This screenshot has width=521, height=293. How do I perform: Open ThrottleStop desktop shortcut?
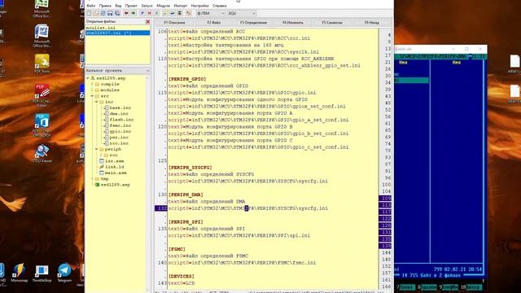coord(42,273)
